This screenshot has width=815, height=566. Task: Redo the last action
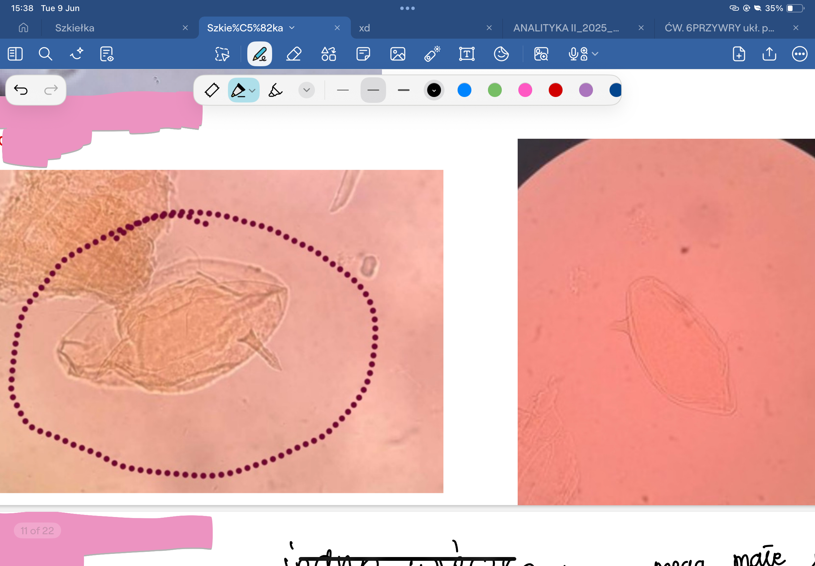click(51, 90)
